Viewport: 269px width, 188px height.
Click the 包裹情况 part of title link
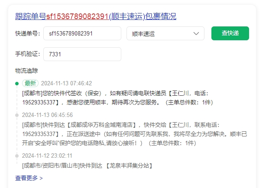[x=161, y=16]
